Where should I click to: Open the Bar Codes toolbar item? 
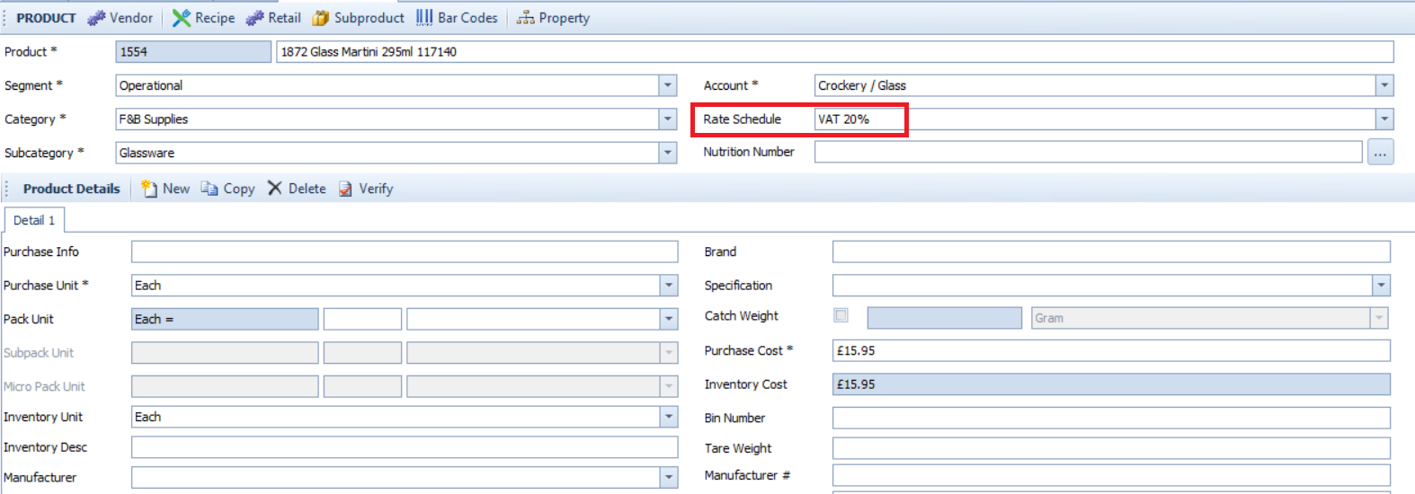click(x=457, y=18)
